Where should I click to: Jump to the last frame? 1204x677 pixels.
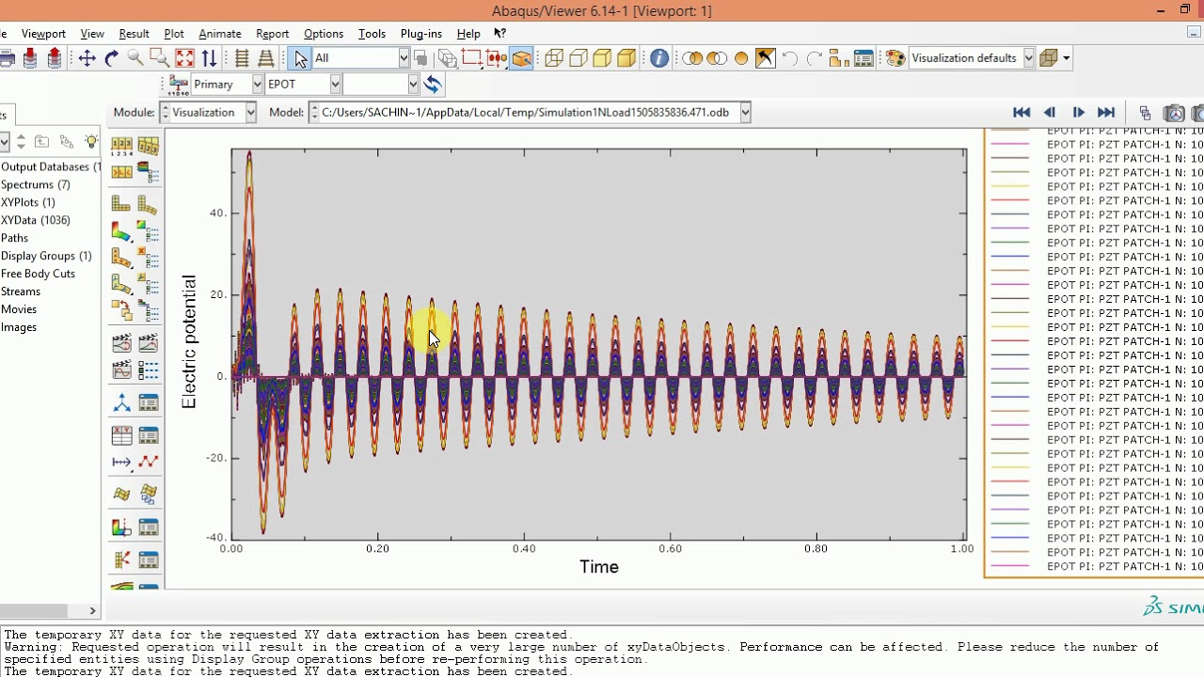[x=1106, y=113]
